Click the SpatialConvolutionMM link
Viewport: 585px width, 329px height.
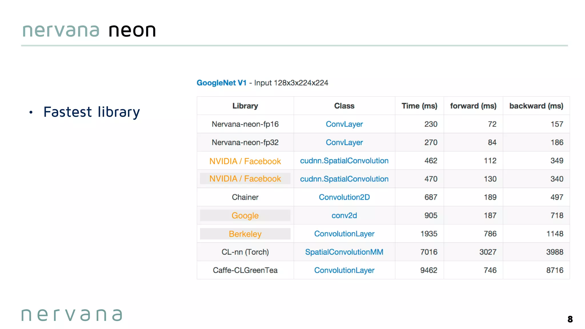344,252
